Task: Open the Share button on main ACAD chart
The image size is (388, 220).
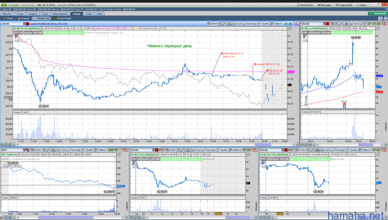Action: click(x=213, y=23)
